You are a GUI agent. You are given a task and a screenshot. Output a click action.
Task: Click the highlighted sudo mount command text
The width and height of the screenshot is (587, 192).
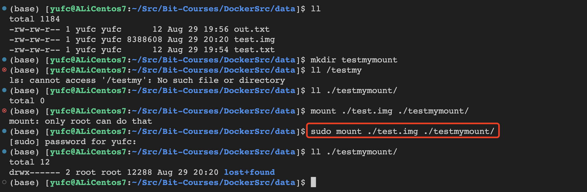click(402, 131)
